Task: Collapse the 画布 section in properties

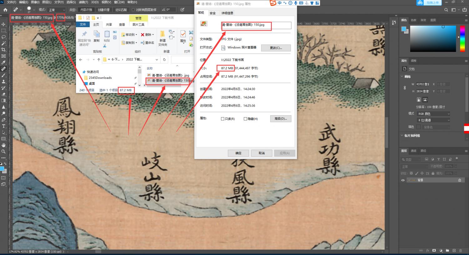Action: coord(402,77)
